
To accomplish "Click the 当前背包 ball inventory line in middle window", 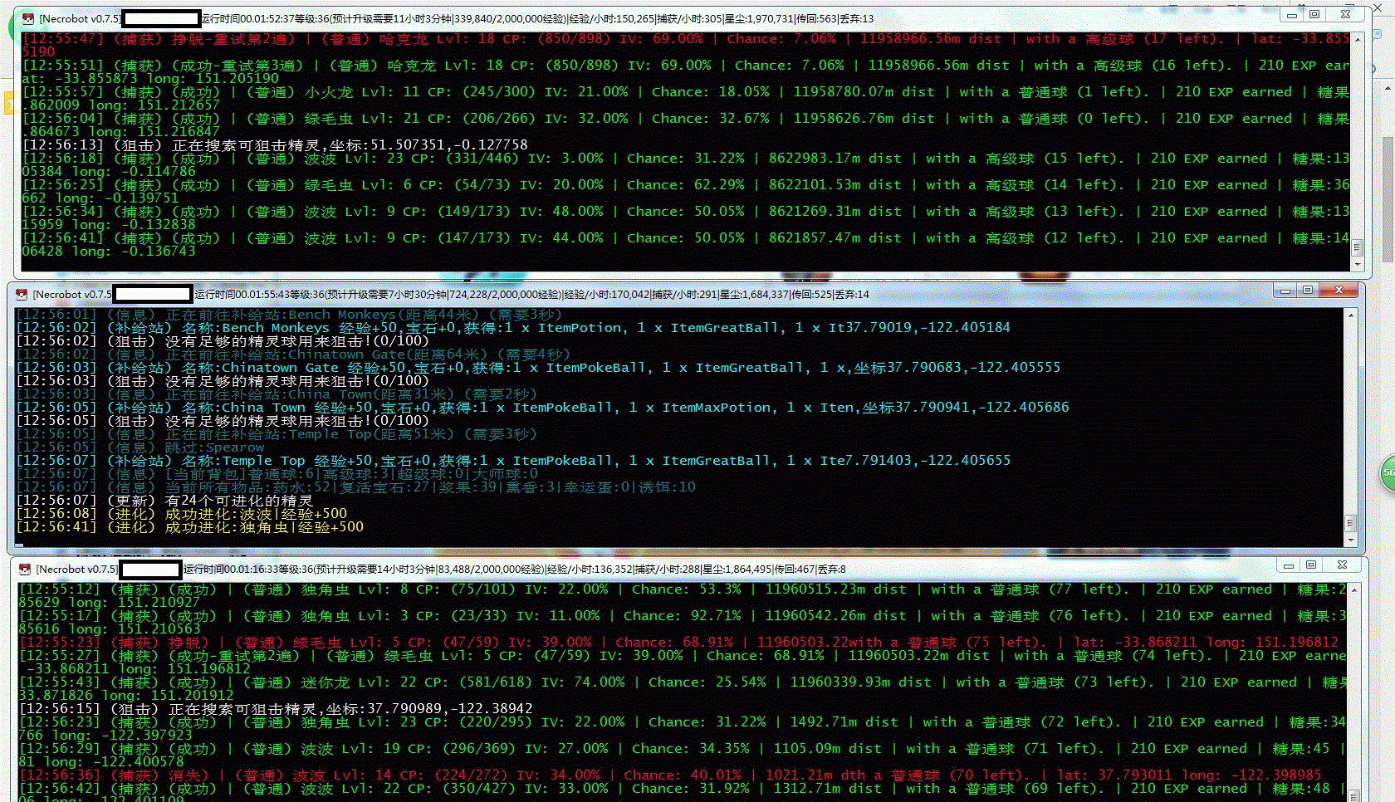I will [277, 474].
